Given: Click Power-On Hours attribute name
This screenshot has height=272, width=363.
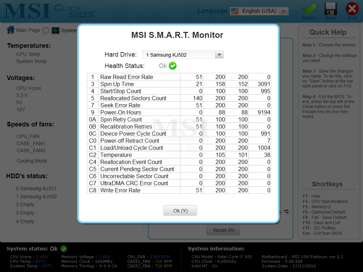Looking at the screenshot, I should tap(121, 112).
